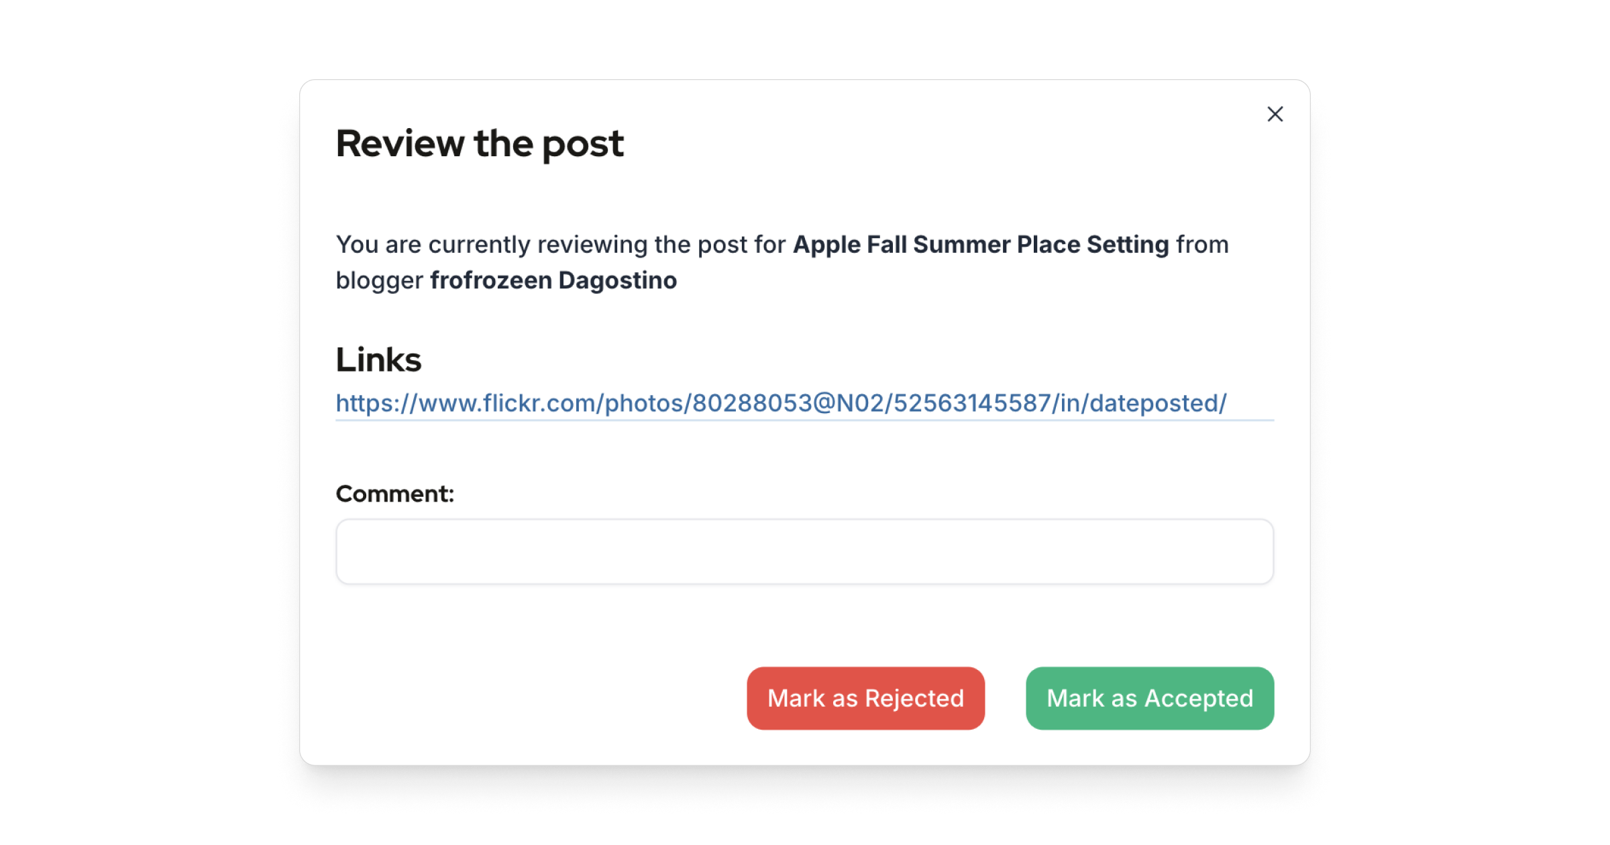Click the 'You are currently reviewing' sentence

pyautogui.click(x=560, y=245)
